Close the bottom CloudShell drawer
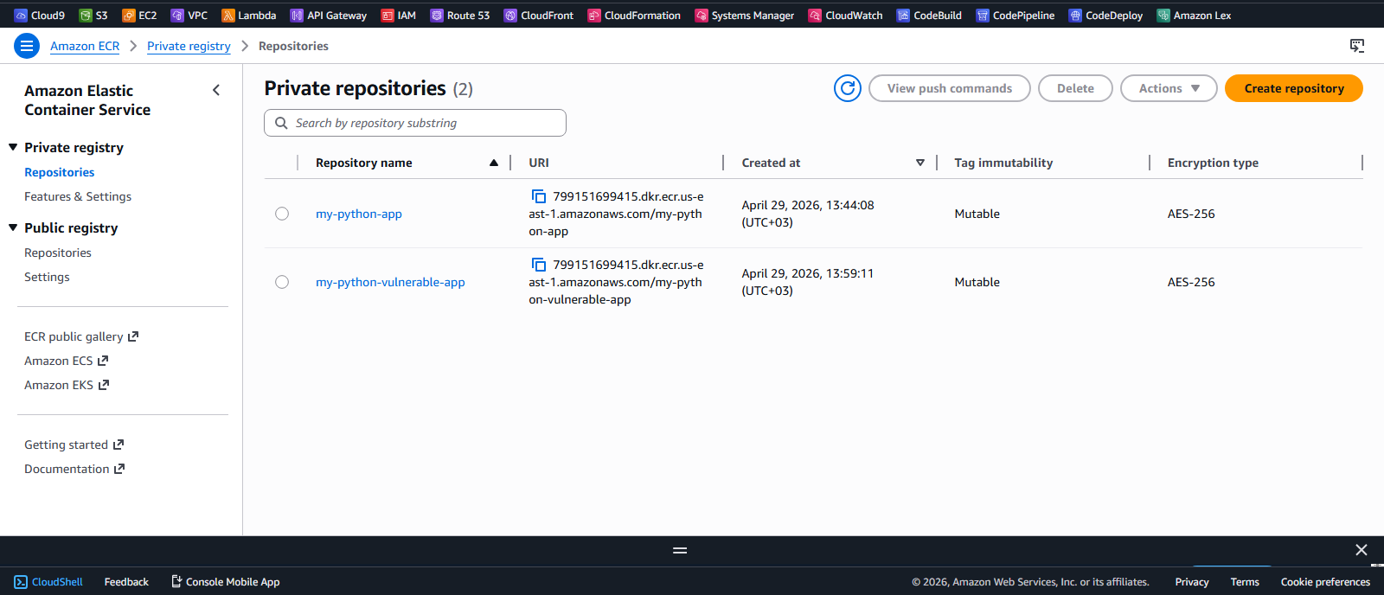 point(1361,550)
